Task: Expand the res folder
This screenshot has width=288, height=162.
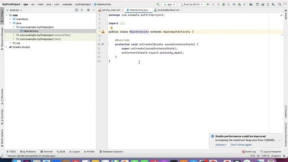Action: 10,43
